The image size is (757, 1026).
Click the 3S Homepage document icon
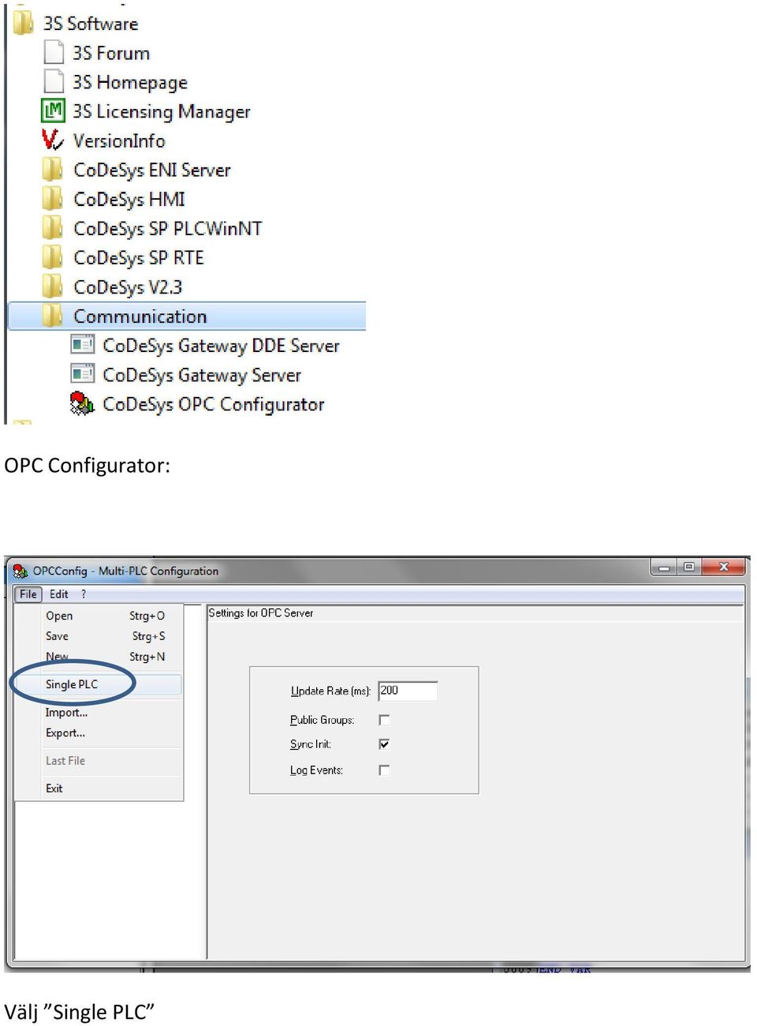coord(54,81)
